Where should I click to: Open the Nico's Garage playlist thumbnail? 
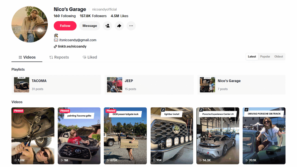tap(207, 85)
